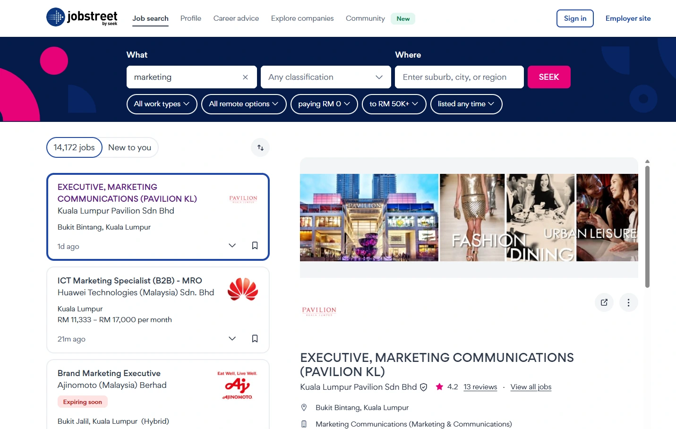Click the pink rating star icon

439,386
